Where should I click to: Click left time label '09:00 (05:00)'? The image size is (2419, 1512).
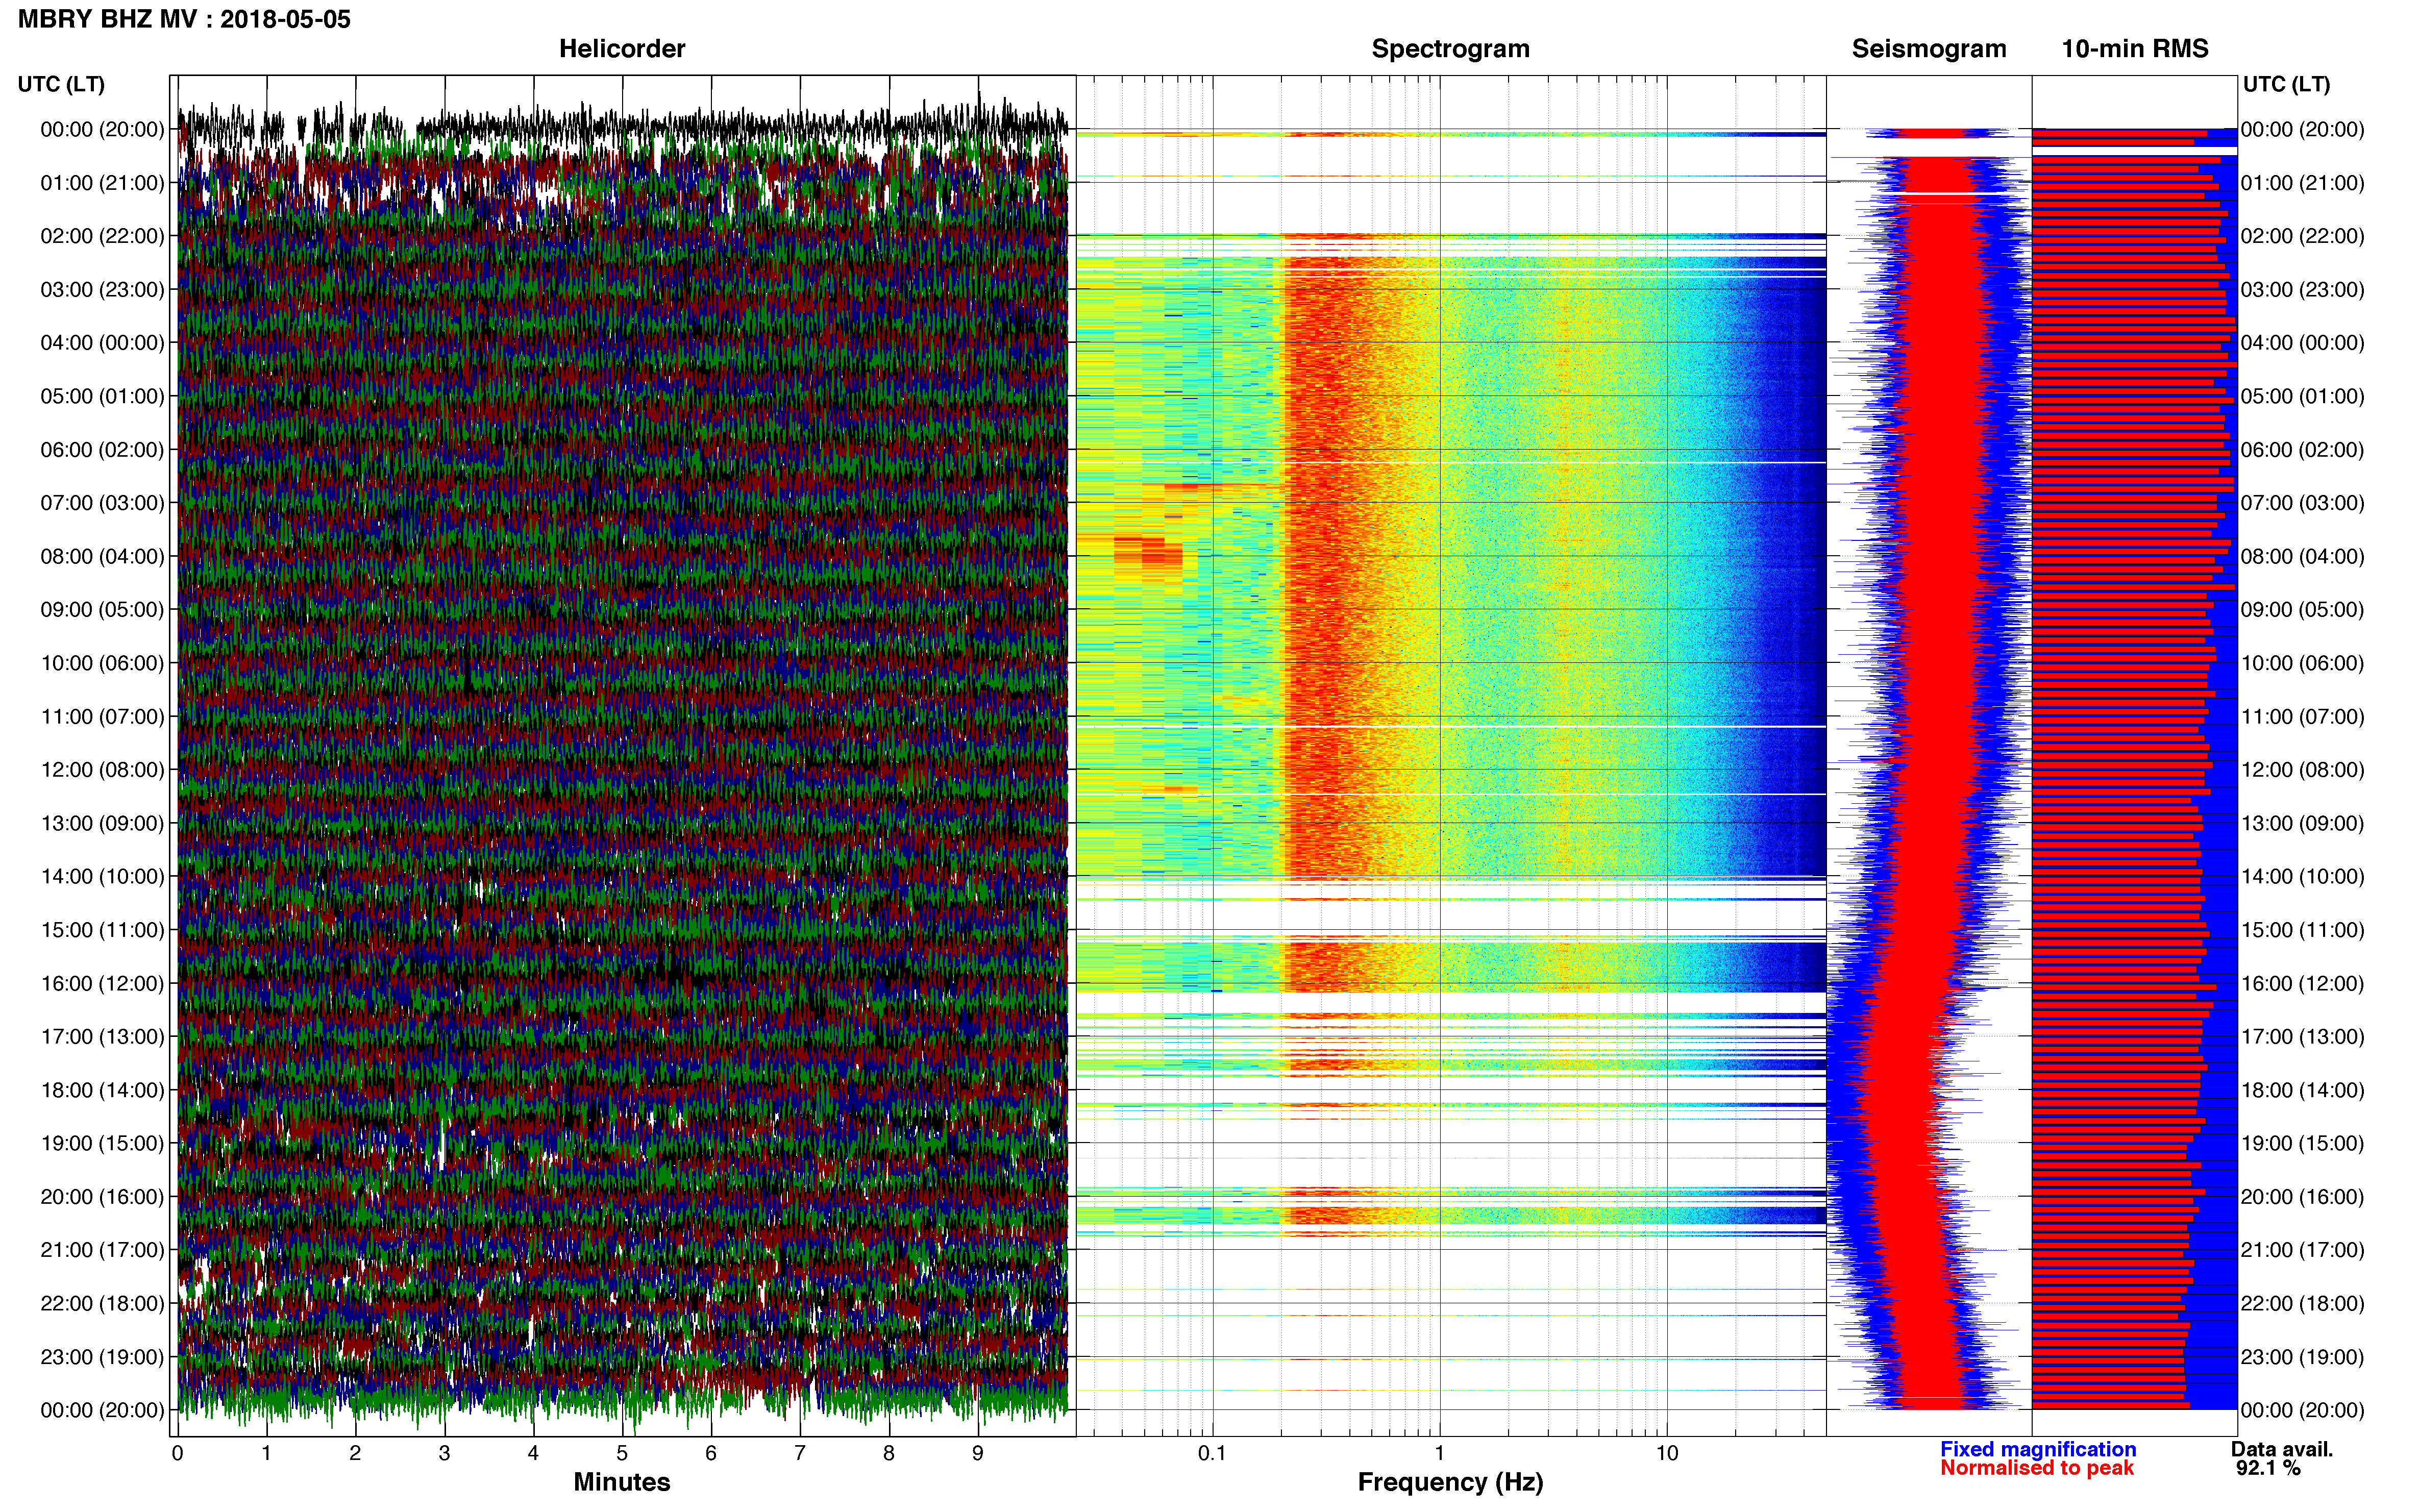102,610
